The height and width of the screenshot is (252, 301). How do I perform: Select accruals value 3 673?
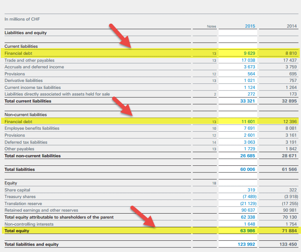click(x=249, y=67)
